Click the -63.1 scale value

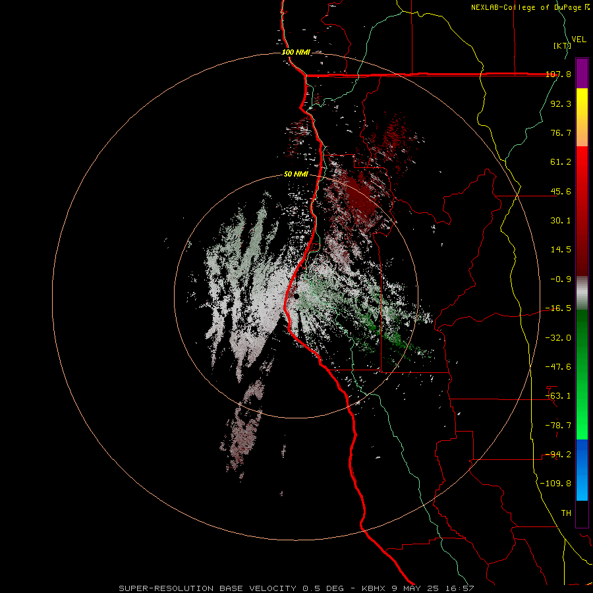[x=558, y=396]
